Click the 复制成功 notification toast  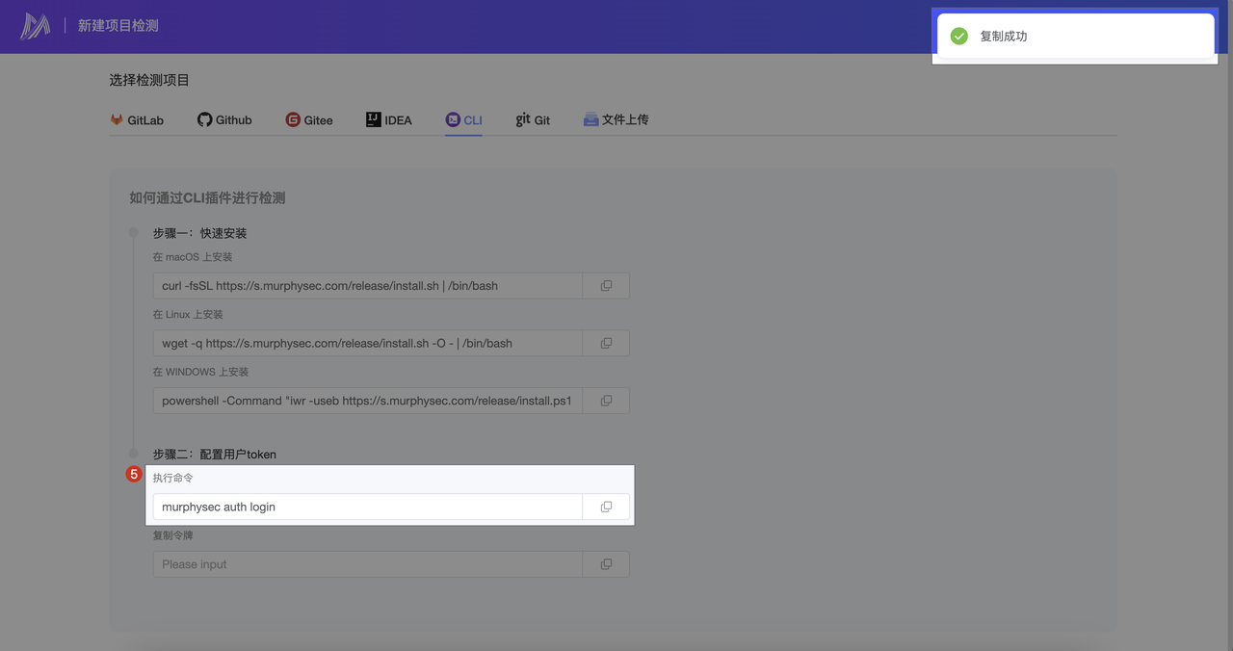(1075, 37)
